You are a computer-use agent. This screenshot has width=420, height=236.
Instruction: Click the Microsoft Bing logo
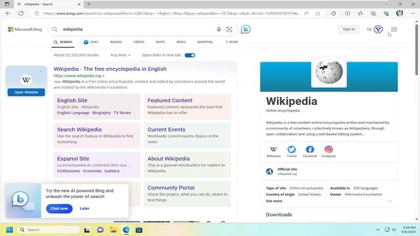coord(25,29)
